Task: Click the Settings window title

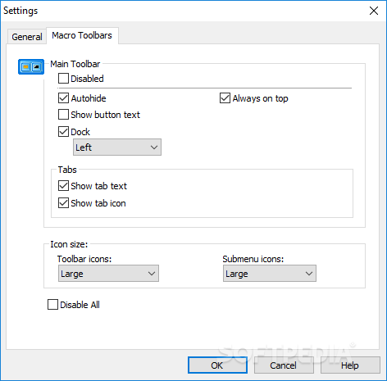Action: tap(20, 11)
